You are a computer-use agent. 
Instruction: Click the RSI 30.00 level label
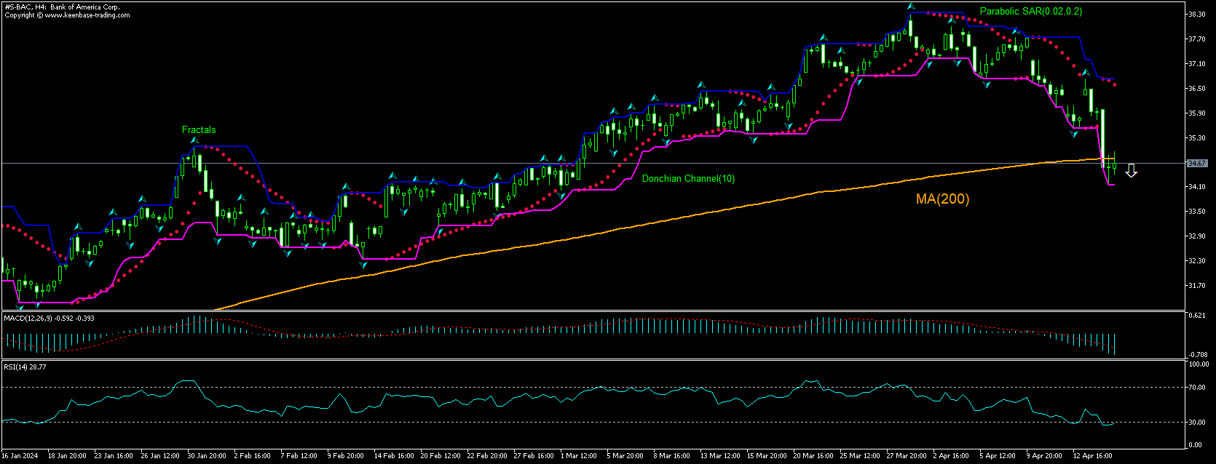click(1199, 422)
